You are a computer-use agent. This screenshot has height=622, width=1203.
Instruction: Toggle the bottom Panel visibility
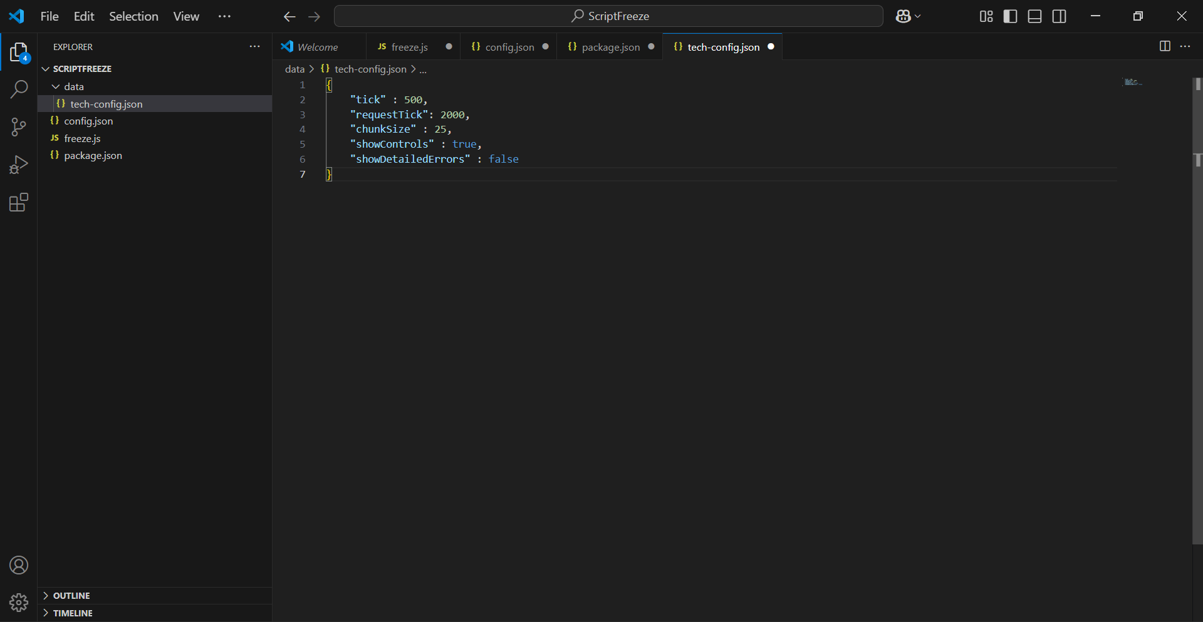(1035, 16)
